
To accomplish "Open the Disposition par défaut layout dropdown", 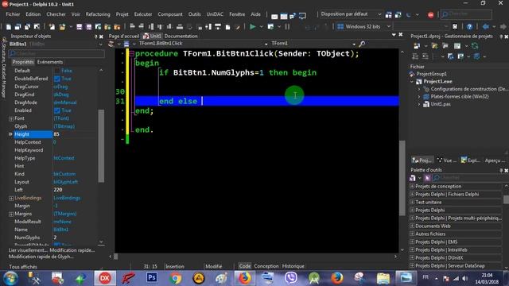I will (x=379, y=14).
